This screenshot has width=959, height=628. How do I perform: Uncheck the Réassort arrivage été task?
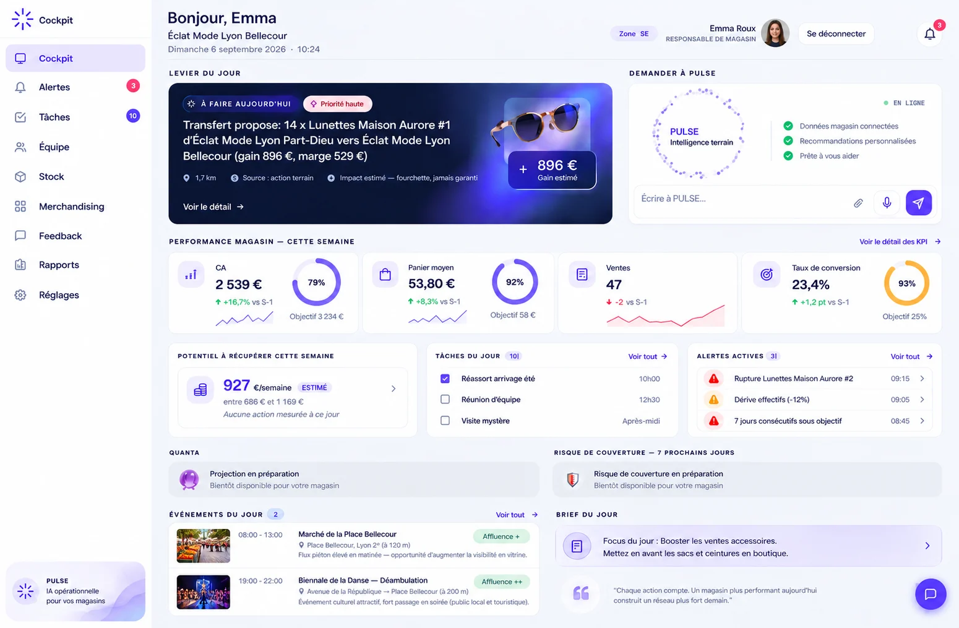[445, 379]
